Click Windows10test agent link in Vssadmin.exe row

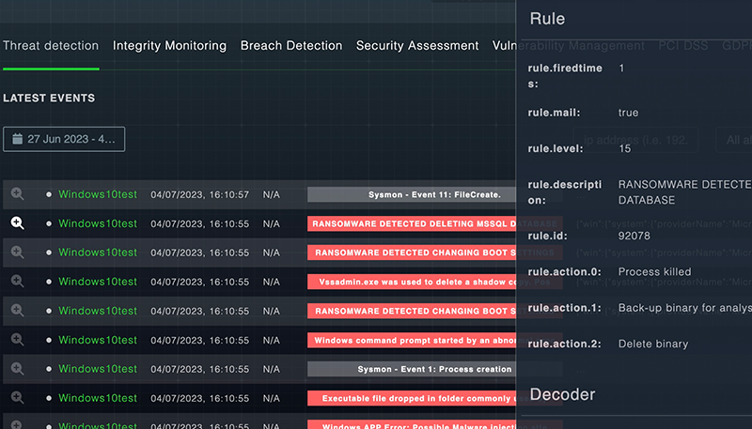98,282
